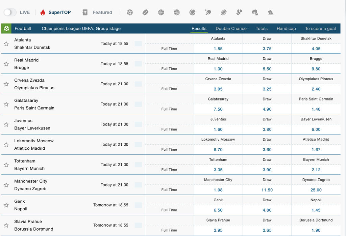Select the rugby ball icon
346x236 pixels.
pyautogui.click(x=224, y=12)
